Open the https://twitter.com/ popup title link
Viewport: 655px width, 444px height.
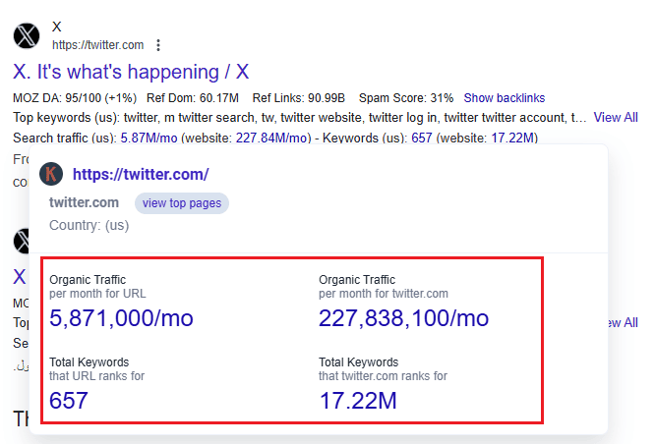coord(141,175)
